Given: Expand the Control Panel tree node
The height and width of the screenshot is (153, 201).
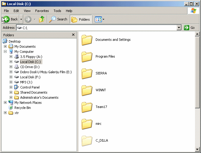Looking at the screenshot, I should 11,87.
